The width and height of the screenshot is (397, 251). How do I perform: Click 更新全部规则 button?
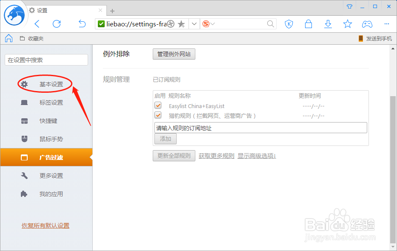point(174,156)
